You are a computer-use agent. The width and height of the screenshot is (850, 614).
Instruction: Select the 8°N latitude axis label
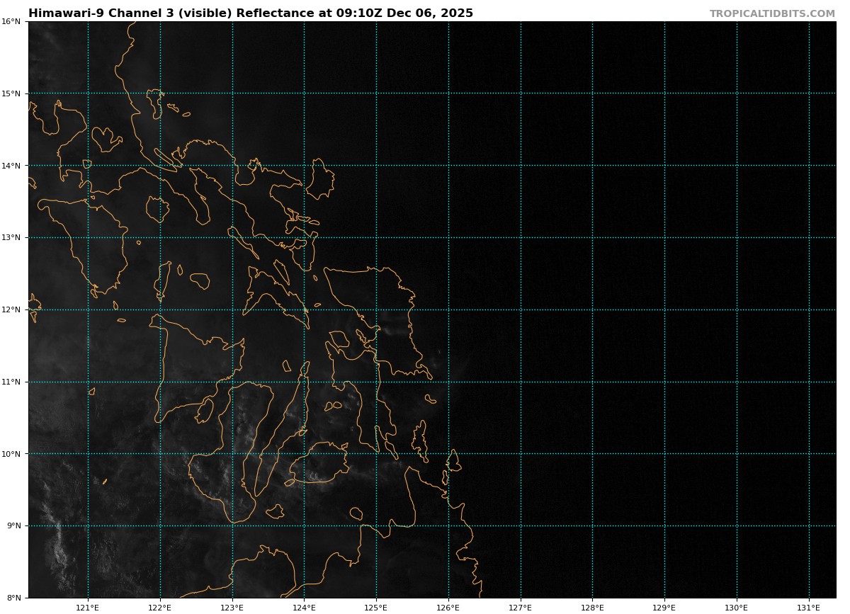point(11,598)
